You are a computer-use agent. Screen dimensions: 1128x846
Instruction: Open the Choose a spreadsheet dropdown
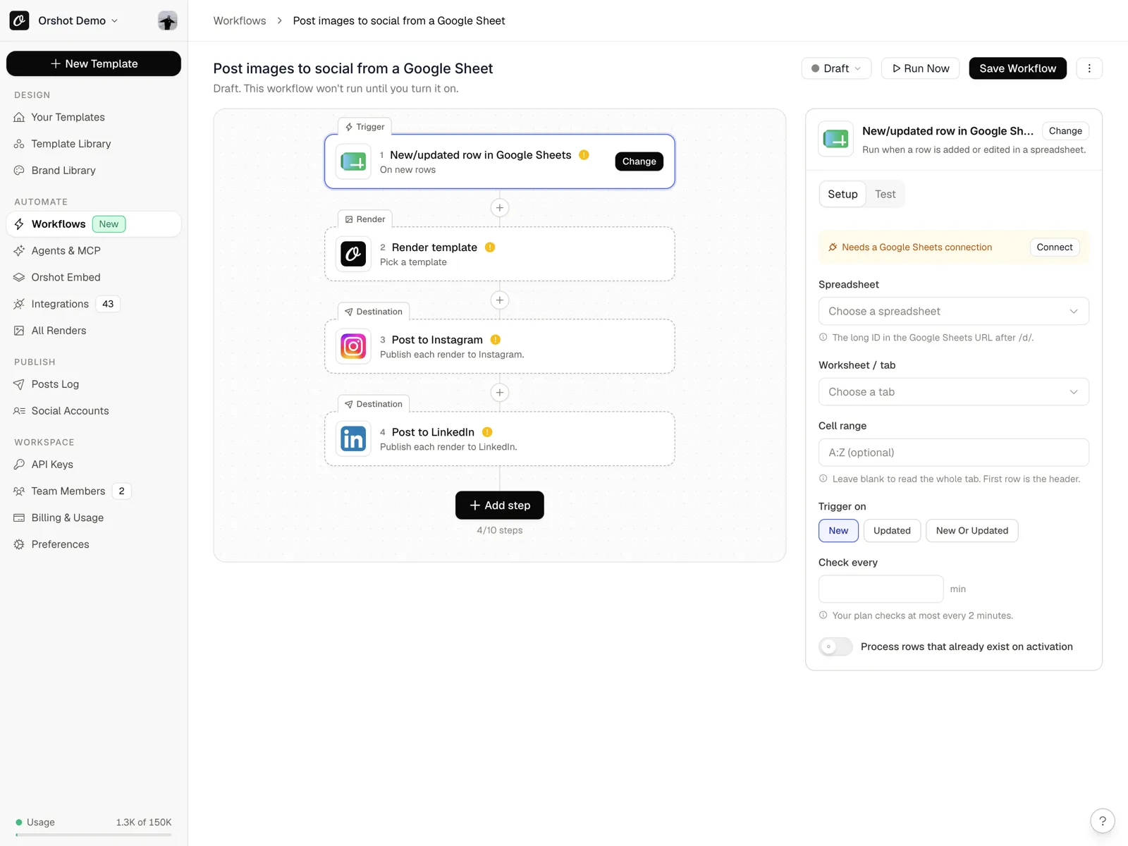[x=953, y=311]
